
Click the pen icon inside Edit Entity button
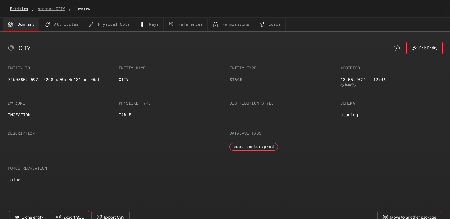click(x=414, y=48)
